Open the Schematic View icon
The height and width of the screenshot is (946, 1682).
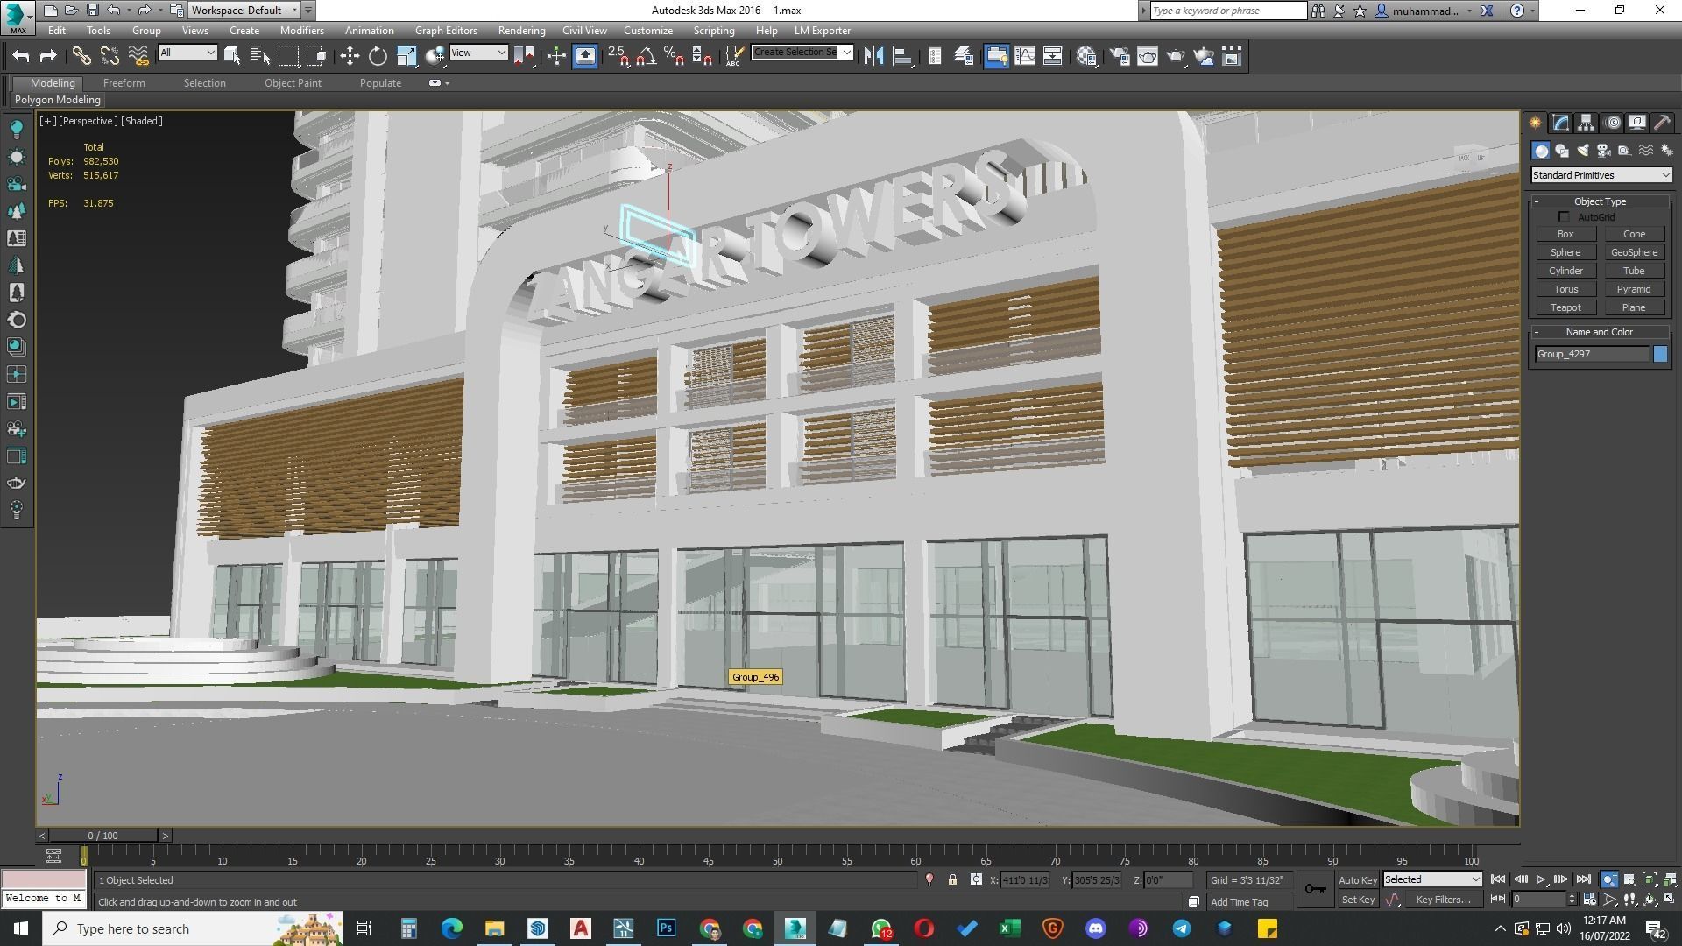[1052, 56]
